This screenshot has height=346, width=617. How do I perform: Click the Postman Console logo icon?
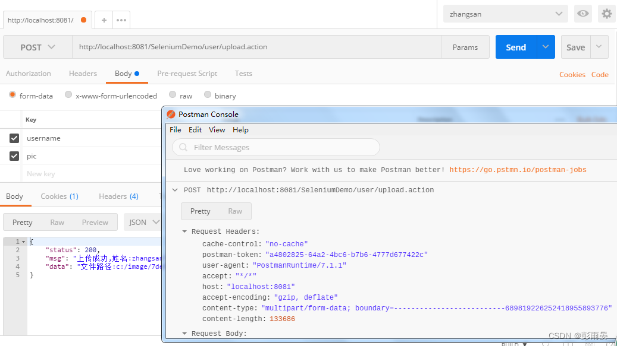(x=171, y=114)
